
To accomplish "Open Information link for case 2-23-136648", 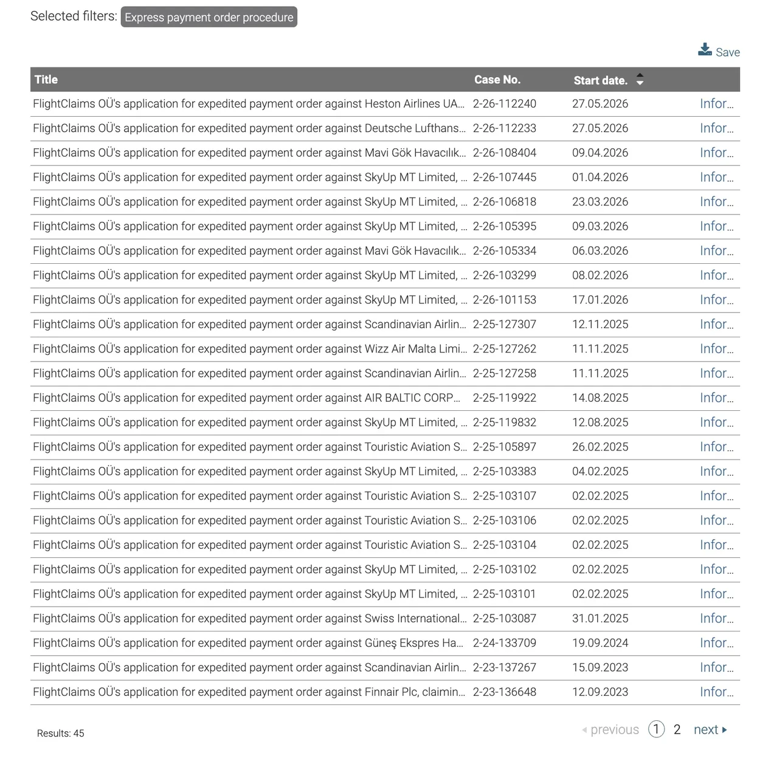I will [x=716, y=692].
